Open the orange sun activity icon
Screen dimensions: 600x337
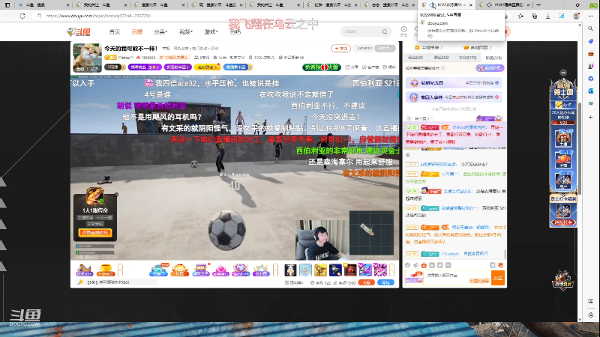[179, 270]
